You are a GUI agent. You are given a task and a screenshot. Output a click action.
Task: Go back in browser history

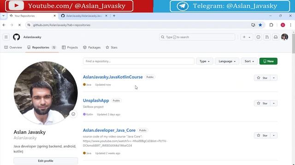click(x=4, y=25)
